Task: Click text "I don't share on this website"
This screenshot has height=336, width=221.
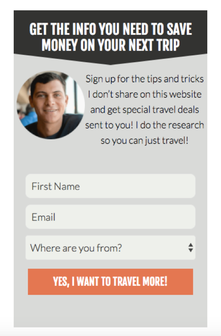Action: point(145,94)
